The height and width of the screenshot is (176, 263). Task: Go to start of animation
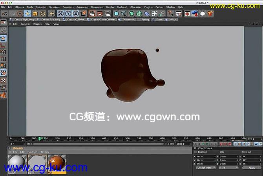pos(195,144)
